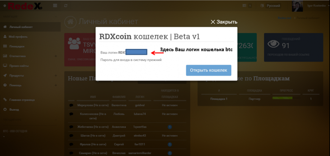Click the visits count 91
The width and height of the screenshot is (330, 156).
(286, 45)
